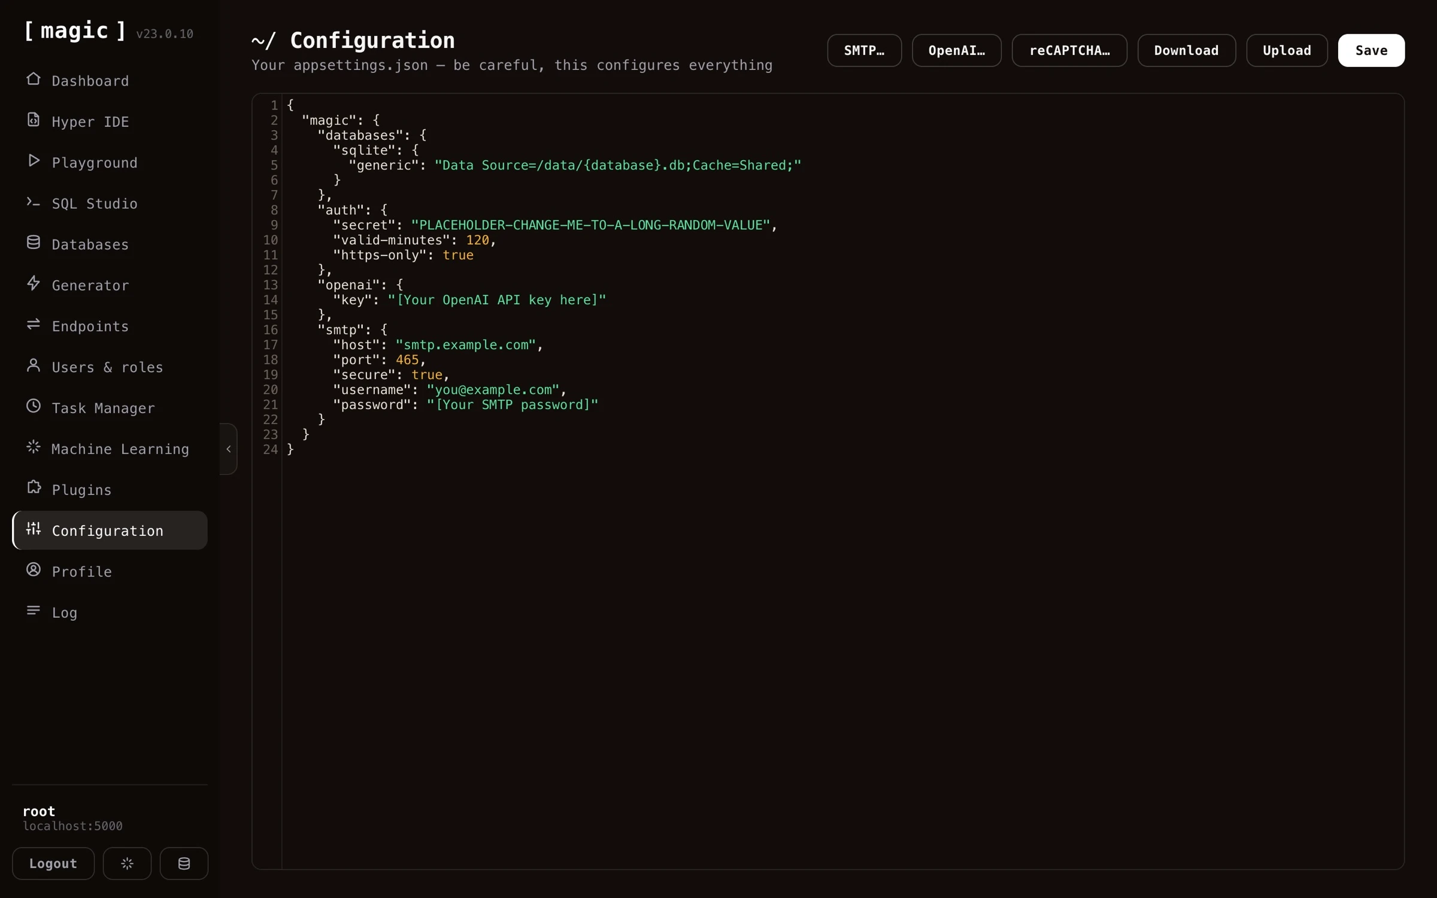
Task: Go to Hyper IDE
Action: tap(110, 122)
